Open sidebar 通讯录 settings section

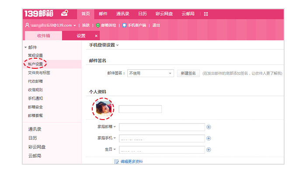coord(35,129)
